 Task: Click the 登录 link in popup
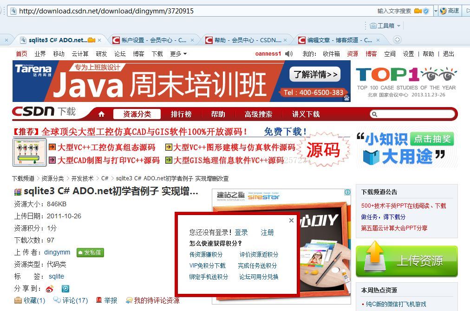(242, 232)
